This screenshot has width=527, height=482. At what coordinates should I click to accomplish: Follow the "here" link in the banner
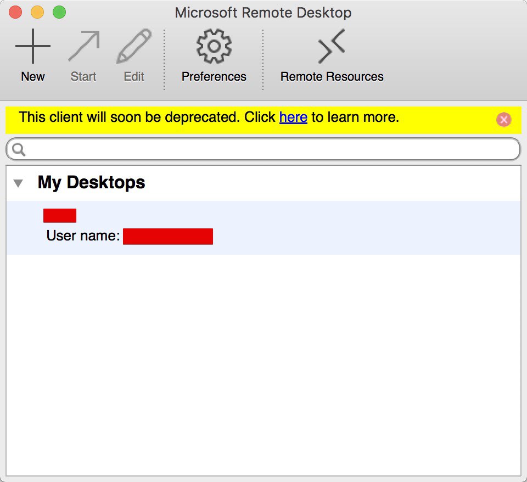pyautogui.click(x=293, y=117)
